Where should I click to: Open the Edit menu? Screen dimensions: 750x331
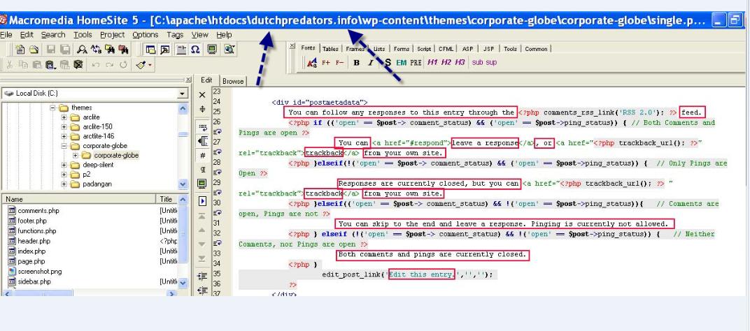pyautogui.click(x=27, y=35)
